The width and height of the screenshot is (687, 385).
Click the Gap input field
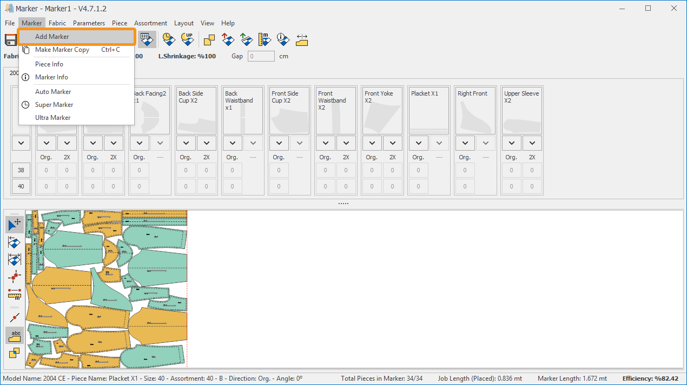tap(261, 56)
